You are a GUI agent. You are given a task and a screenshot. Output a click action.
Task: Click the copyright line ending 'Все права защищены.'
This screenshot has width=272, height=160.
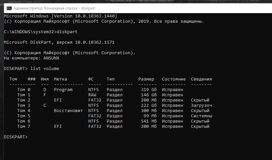click(104, 21)
